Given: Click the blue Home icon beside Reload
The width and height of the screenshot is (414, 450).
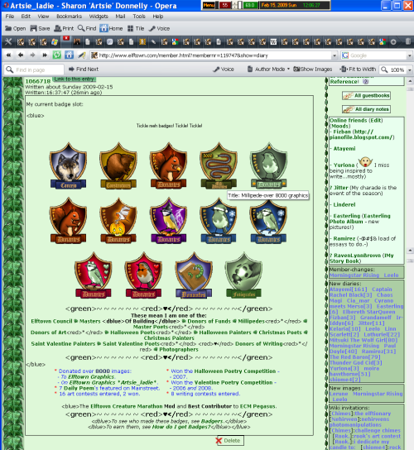Looking at the screenshot, I should [x=69, y=55].
